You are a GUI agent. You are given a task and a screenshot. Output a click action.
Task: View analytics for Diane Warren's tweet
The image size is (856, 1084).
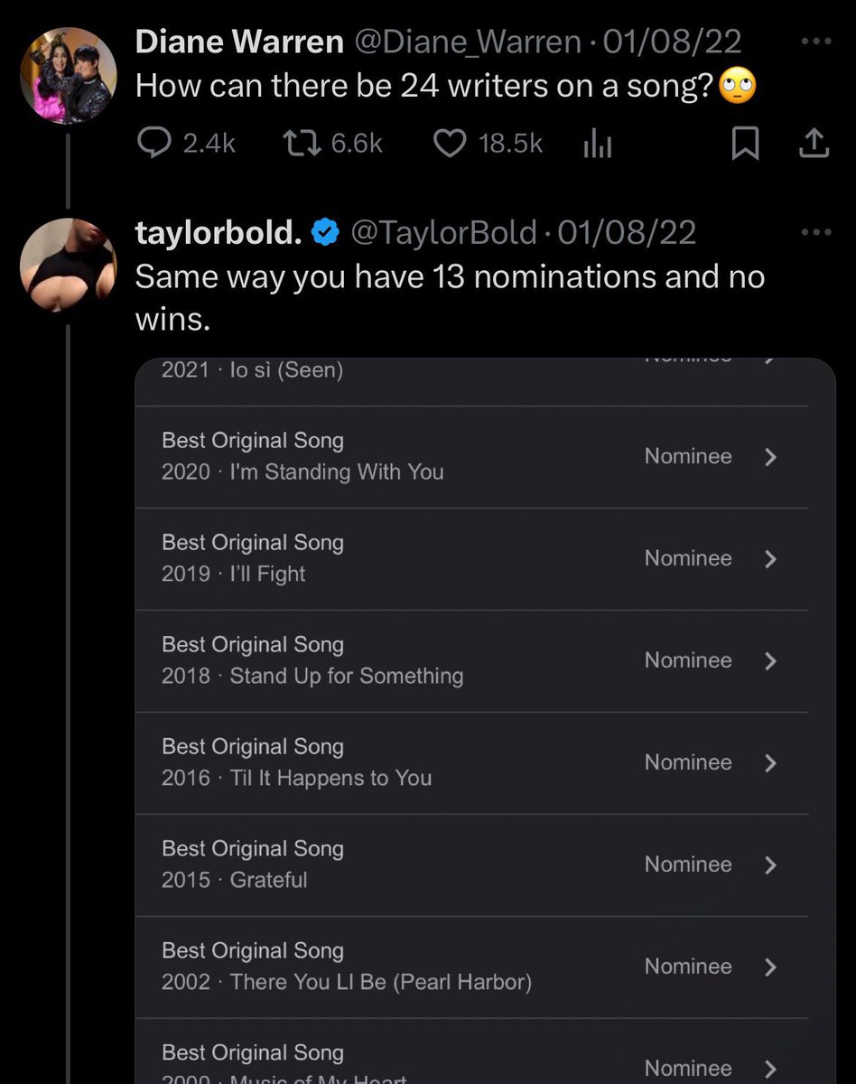pos(597,145)
